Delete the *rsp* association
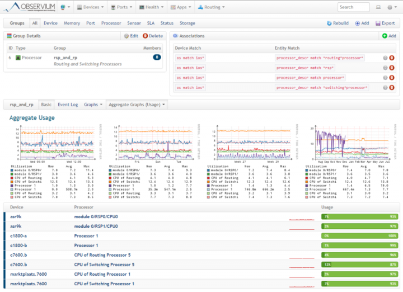Screen dimensions: 403x292 [x=392, y=68]
